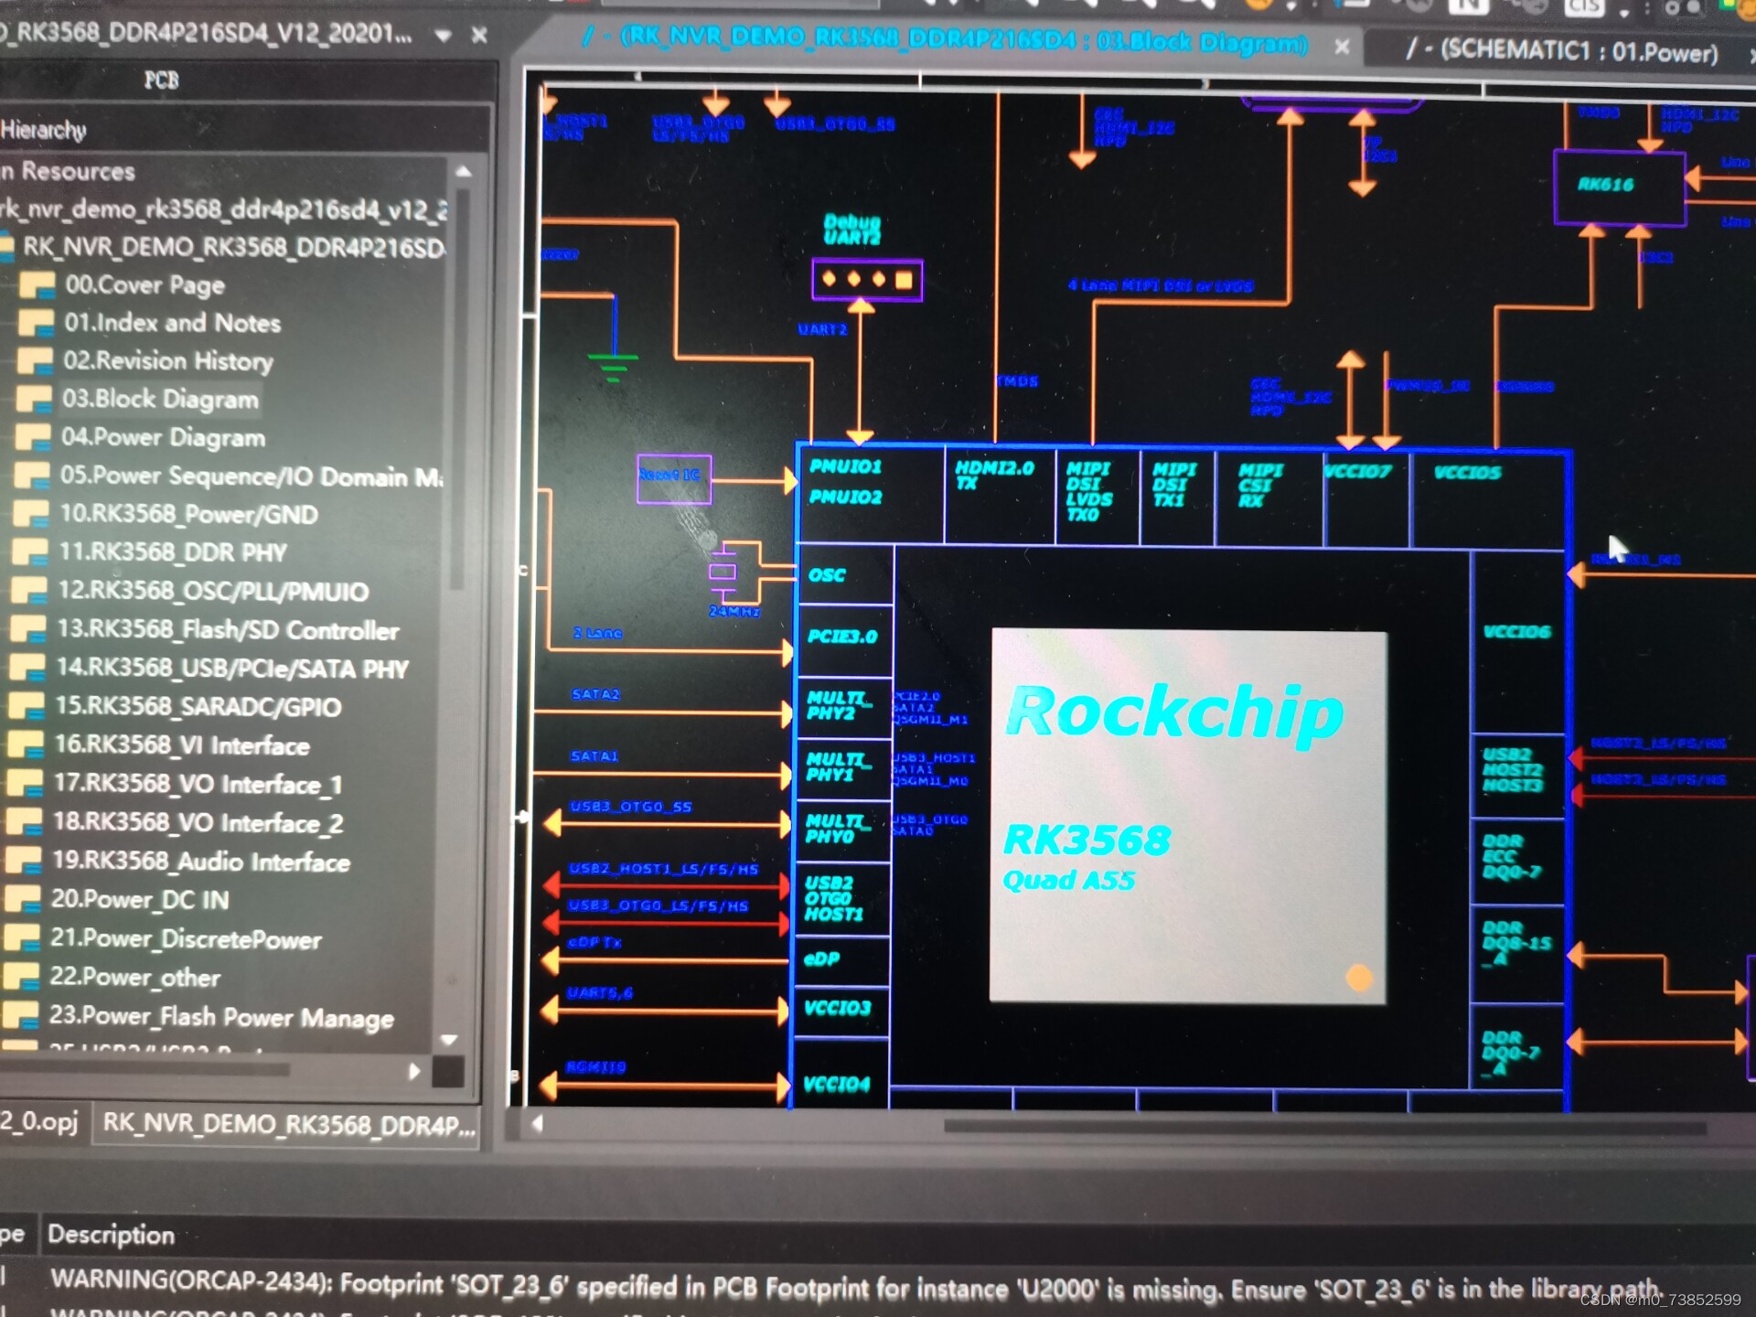
Task: Click the 20.Power_DC IN page icon
Action: pos(21,899)
